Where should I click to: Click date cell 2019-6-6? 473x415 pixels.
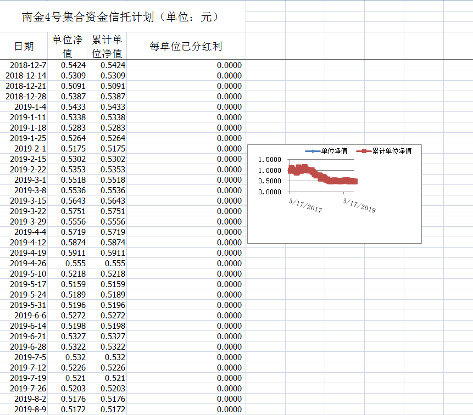(x=24, y=316)
